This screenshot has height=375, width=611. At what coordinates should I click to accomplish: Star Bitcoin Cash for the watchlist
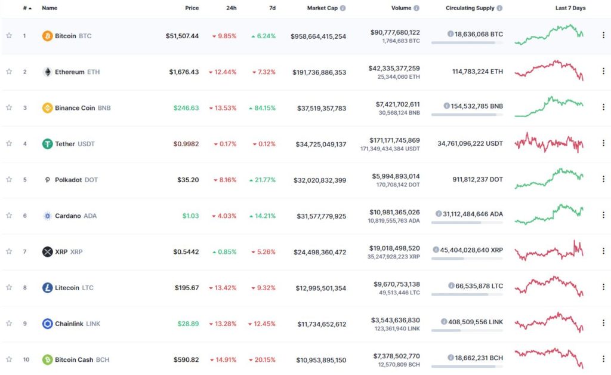[9, 359]
